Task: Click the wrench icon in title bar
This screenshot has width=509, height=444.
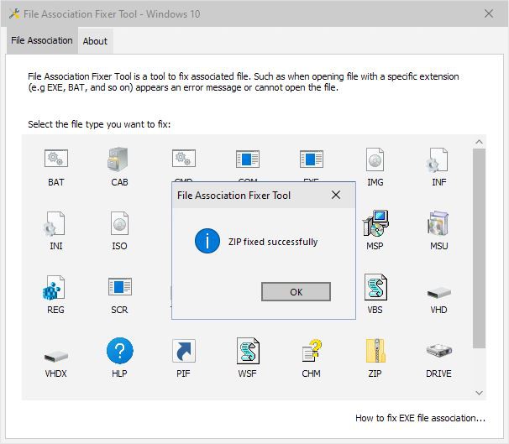Action: pos(14,14)
